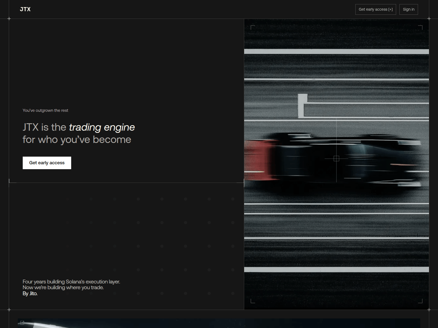Click the Sign in button
The width and height of the screenshot is (438, 328).
[408, 9]
